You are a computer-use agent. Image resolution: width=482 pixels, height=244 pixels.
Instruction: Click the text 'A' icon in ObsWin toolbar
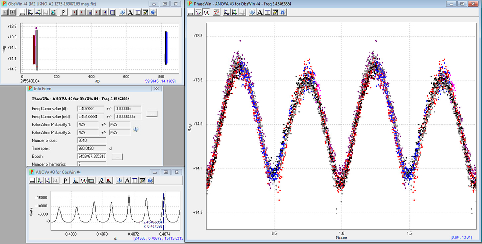point(130,12)
